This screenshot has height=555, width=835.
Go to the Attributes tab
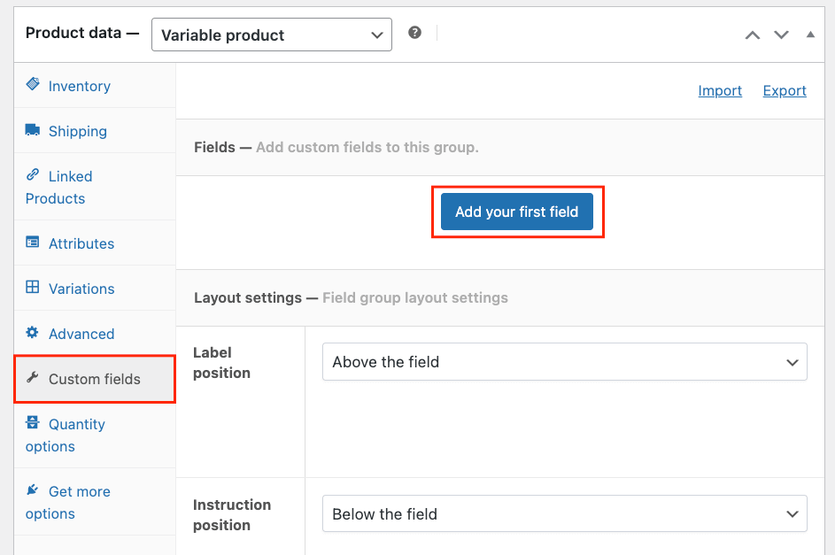point(95,243)
